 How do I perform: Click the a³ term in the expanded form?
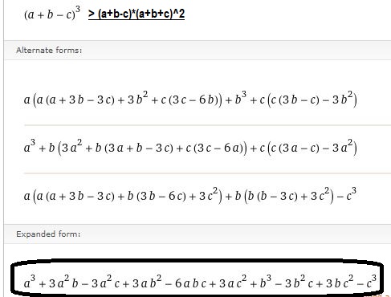coord(30,282)
